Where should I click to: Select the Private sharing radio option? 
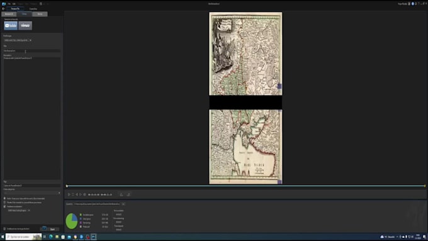point(4,203)
